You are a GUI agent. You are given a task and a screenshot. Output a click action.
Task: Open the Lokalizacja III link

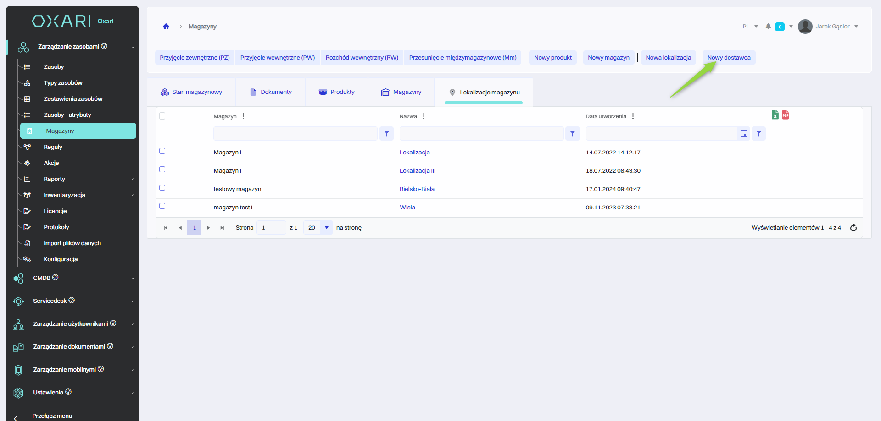[x=418, y=171]
